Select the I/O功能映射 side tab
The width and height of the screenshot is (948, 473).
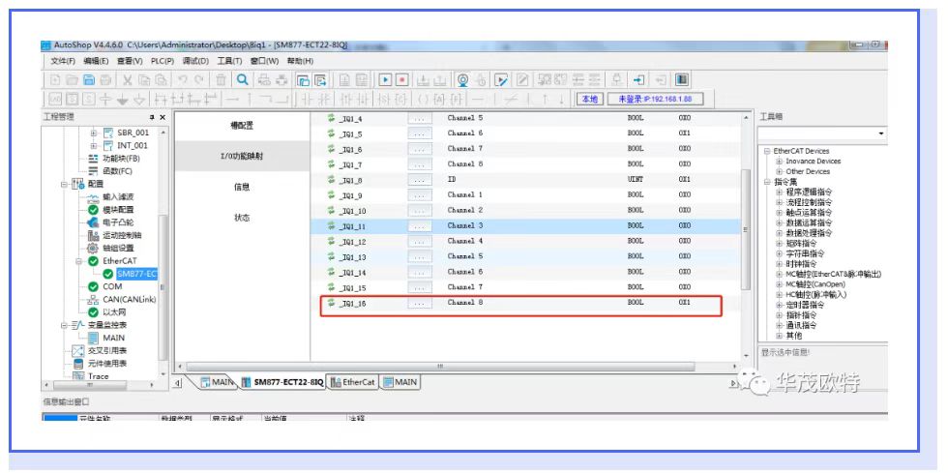pyautogui.click(x=242, y=157)
